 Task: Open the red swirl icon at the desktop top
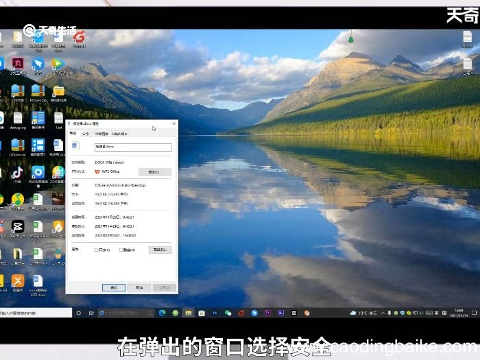pos(79,38)
